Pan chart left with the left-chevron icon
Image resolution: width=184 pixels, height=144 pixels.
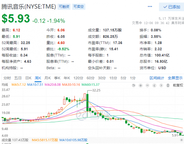(154, 86)
